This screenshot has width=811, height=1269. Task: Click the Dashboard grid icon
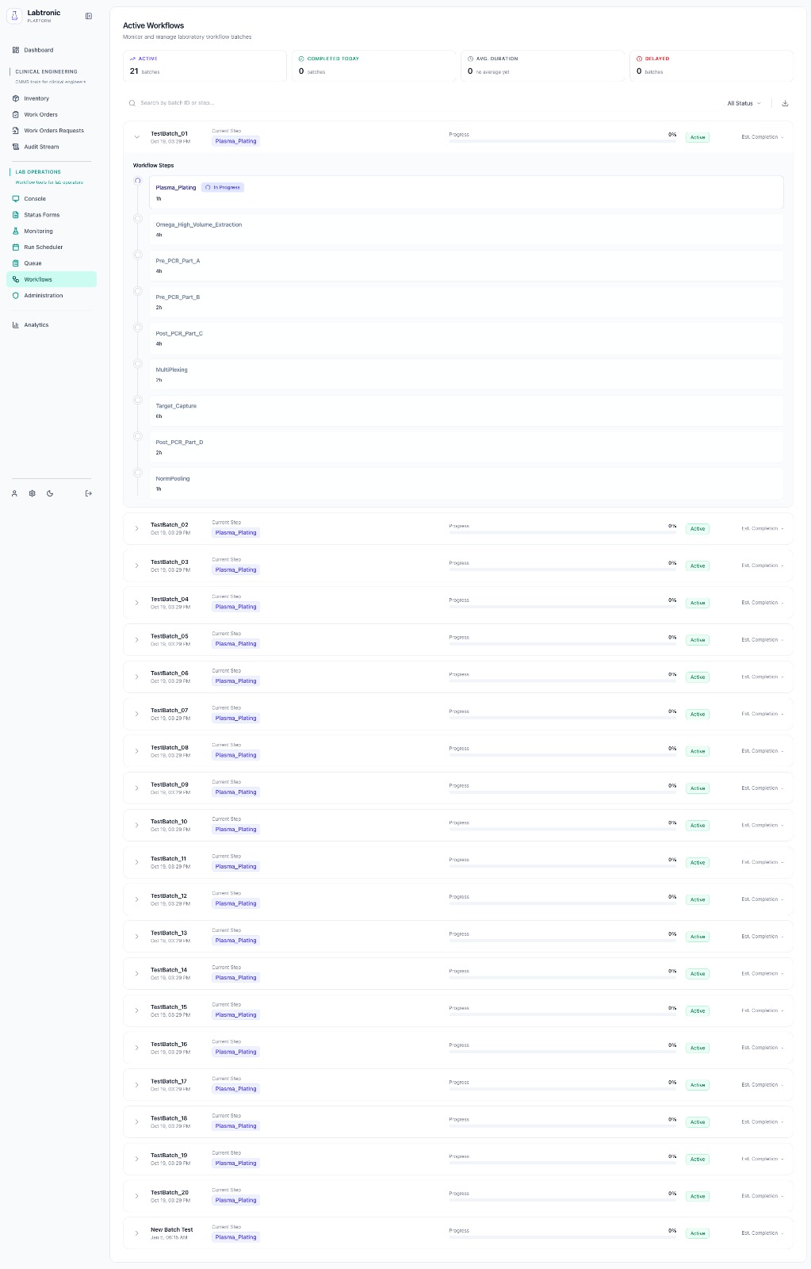tap(16, 50)
